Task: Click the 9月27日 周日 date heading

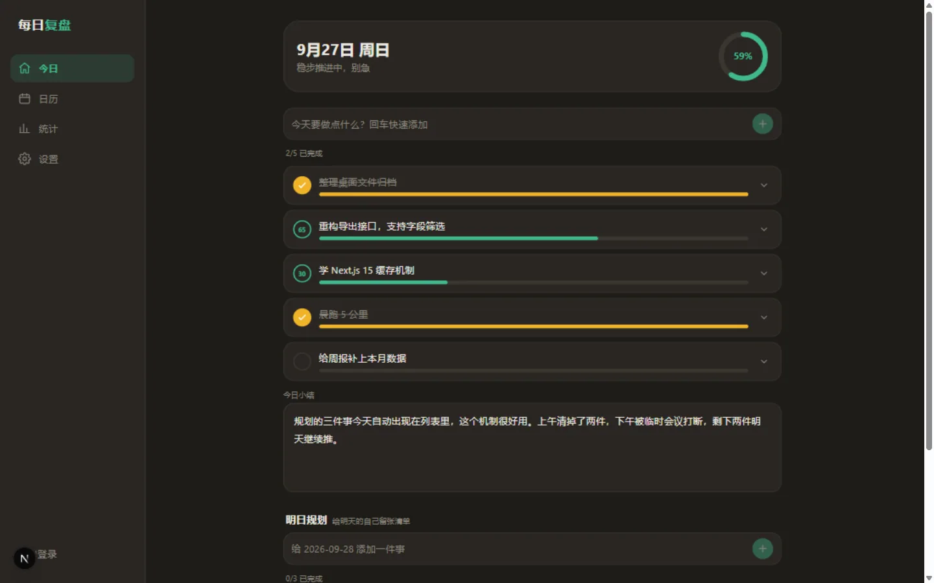Action: (x=342, y=50)
